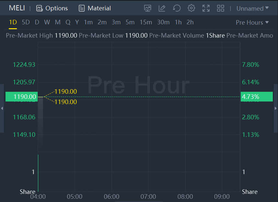Click the Material document icon

tap(82, 8)
